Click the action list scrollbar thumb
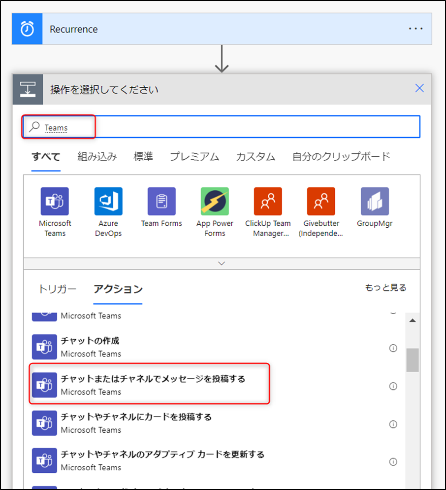 tap(413, 360)
